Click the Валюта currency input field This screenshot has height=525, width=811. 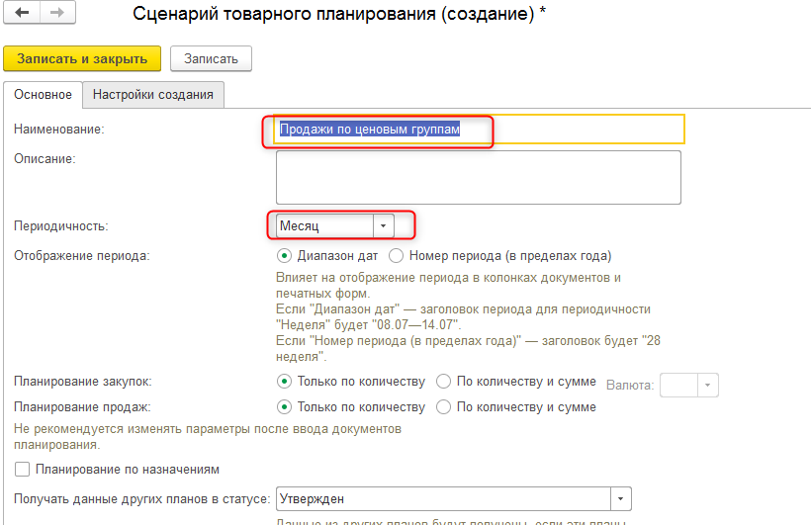677,385
